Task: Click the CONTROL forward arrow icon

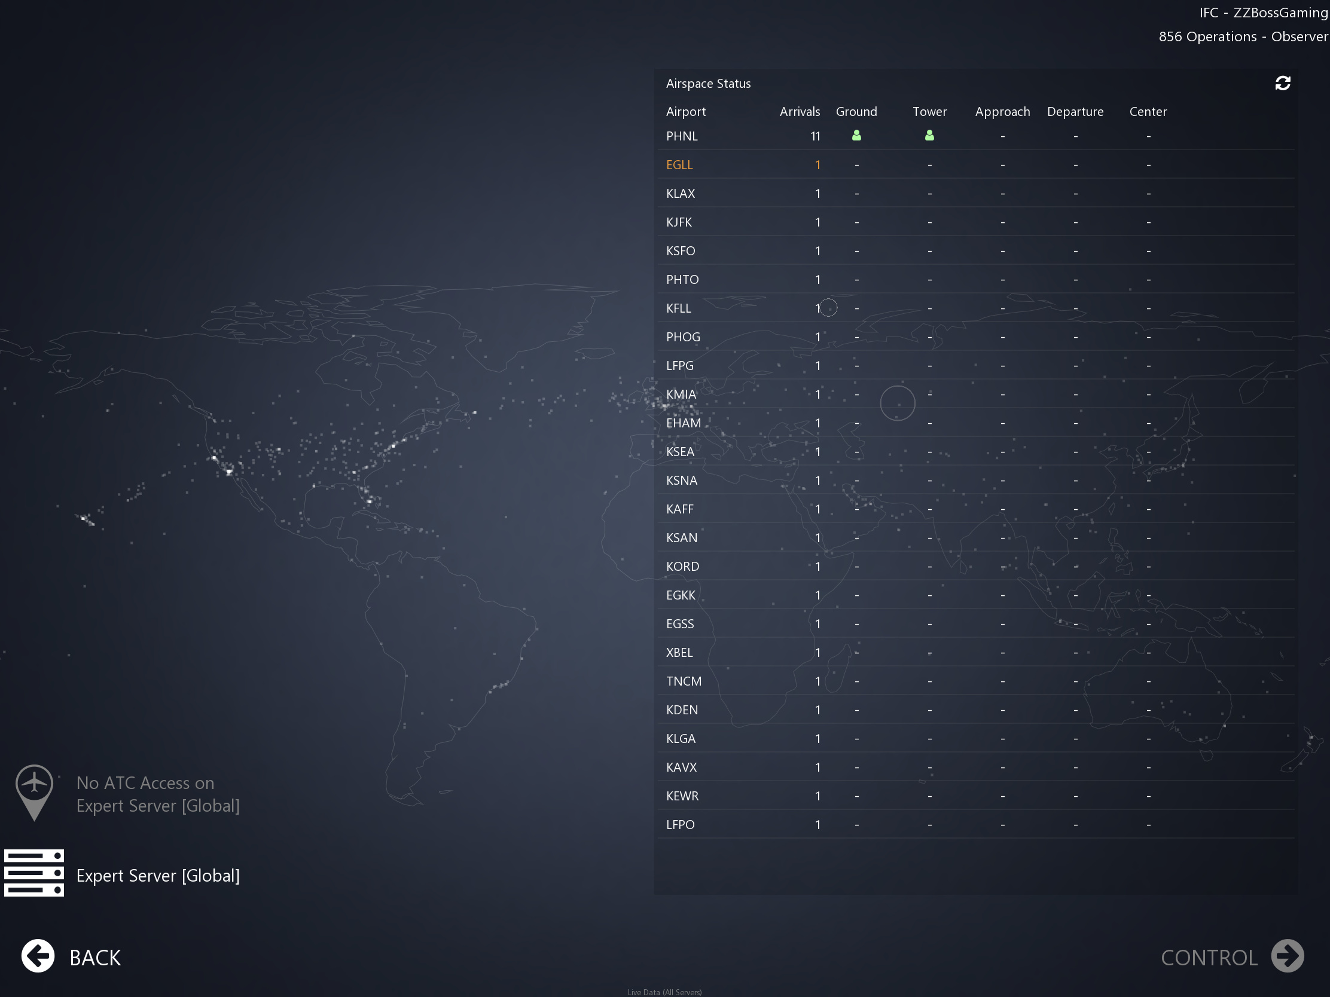Action: point(1288,956)
